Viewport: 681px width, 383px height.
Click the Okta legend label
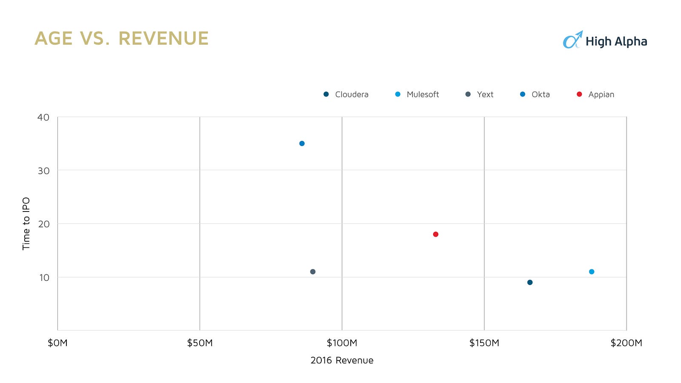541,94
